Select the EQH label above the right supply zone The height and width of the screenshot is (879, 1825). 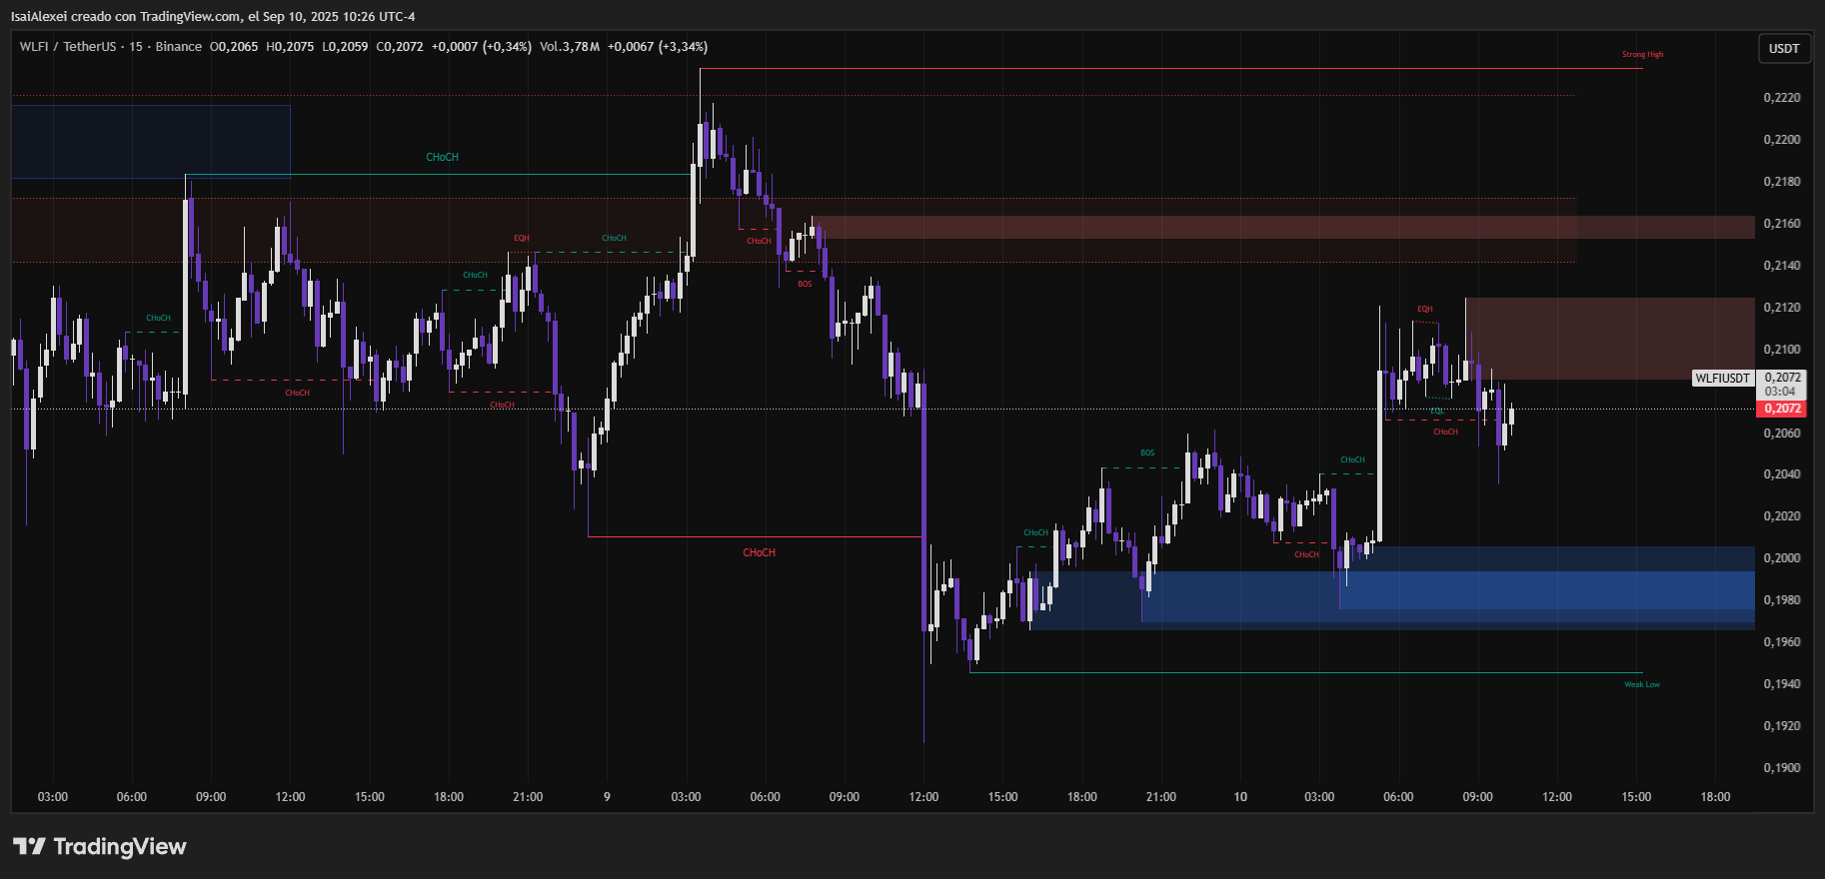(1424, 309)
